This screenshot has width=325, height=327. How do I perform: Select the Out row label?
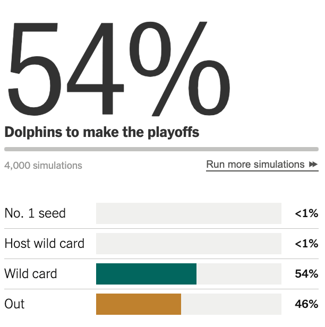click(x=15, y=304)
